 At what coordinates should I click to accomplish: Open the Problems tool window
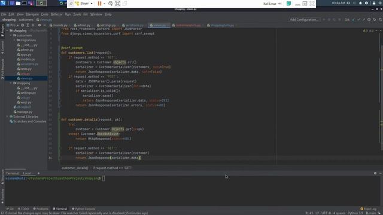tap(41, 208)
